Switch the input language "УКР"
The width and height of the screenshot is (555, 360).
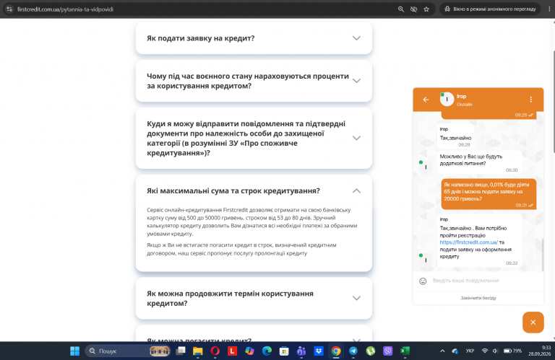click(x=470, y=351)
